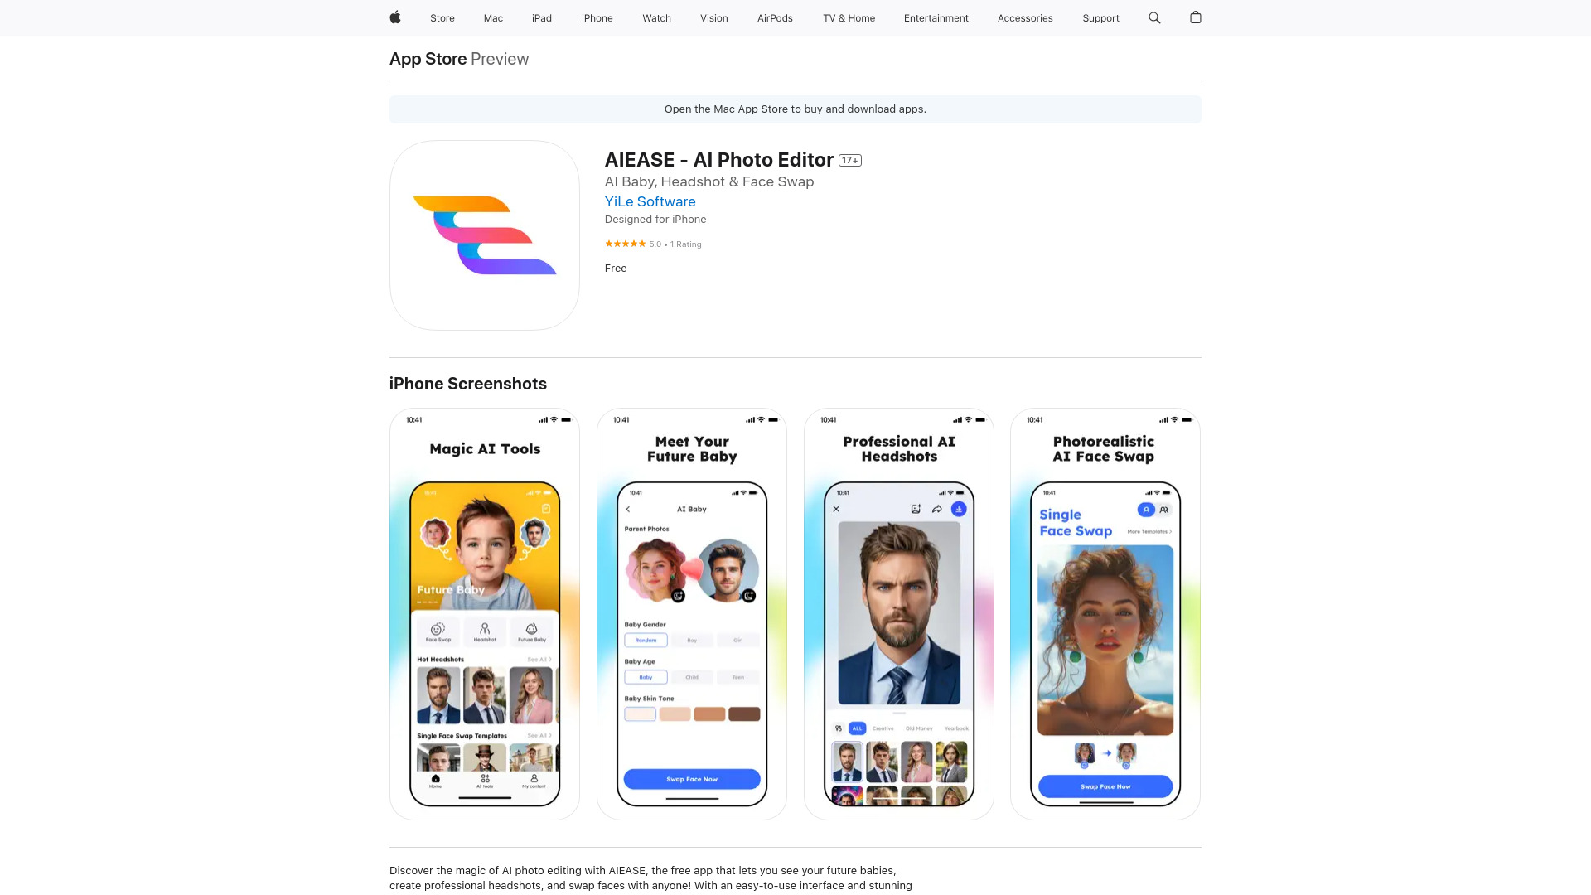Click the Baby skin tone dark swatch
Screen dimensions: 1591x895
(745, 717)
